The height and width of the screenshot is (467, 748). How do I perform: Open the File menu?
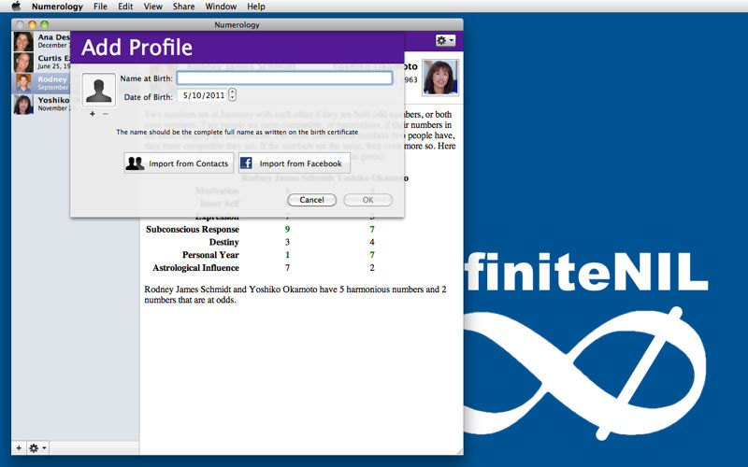(100, 7)
